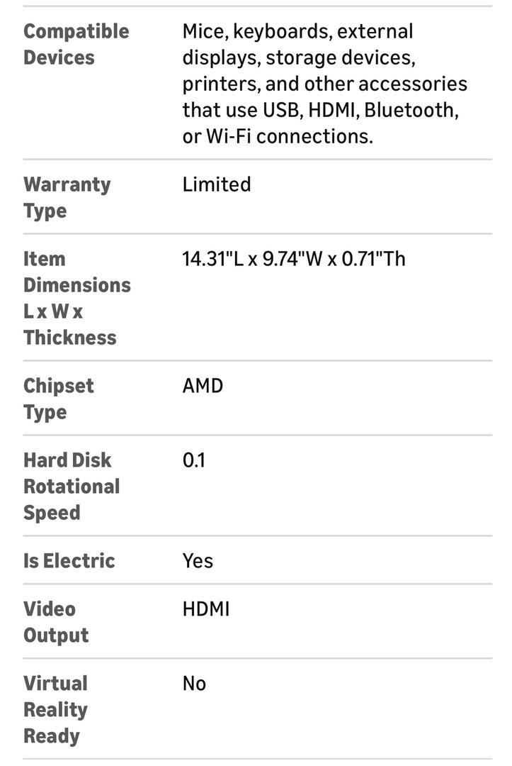Click "Wi-Fi connections" at the description's end

coord(289,136)
